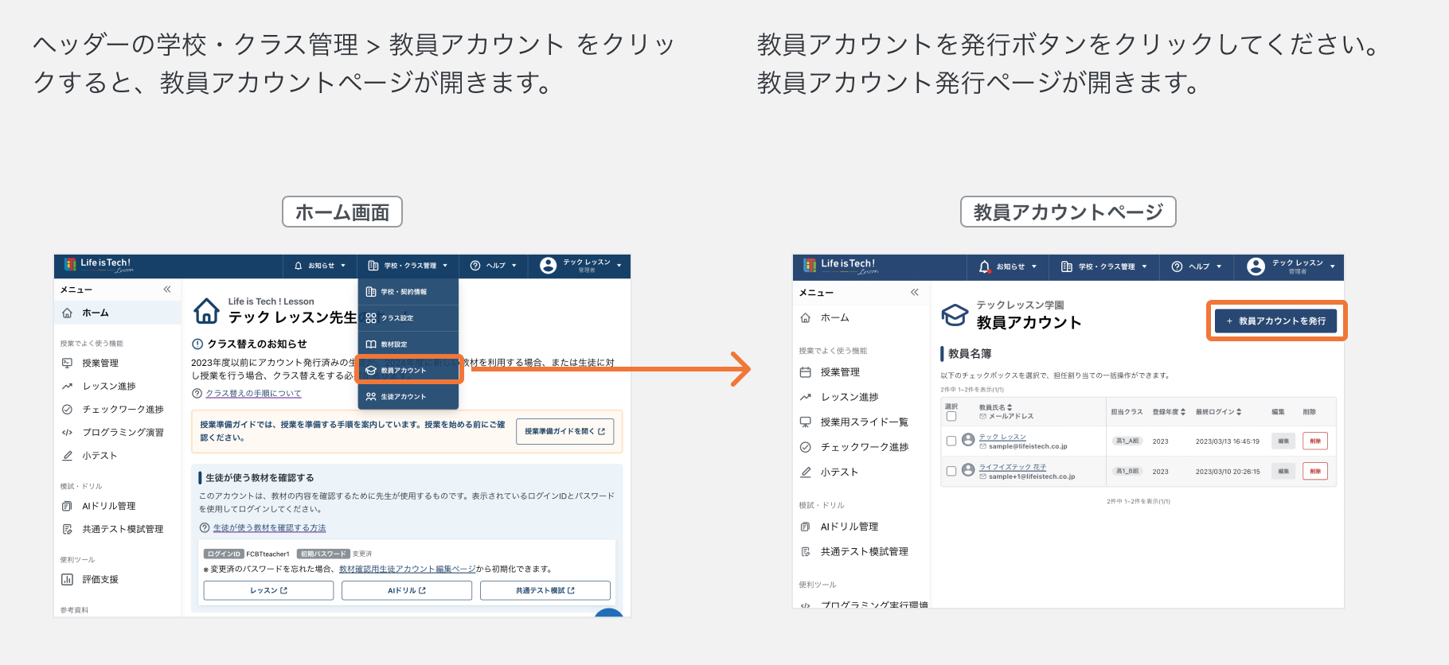The image size is (1449, 665).
Task: Click 削除 for テック レッスン row
Action: click(x=1315, y=441)
